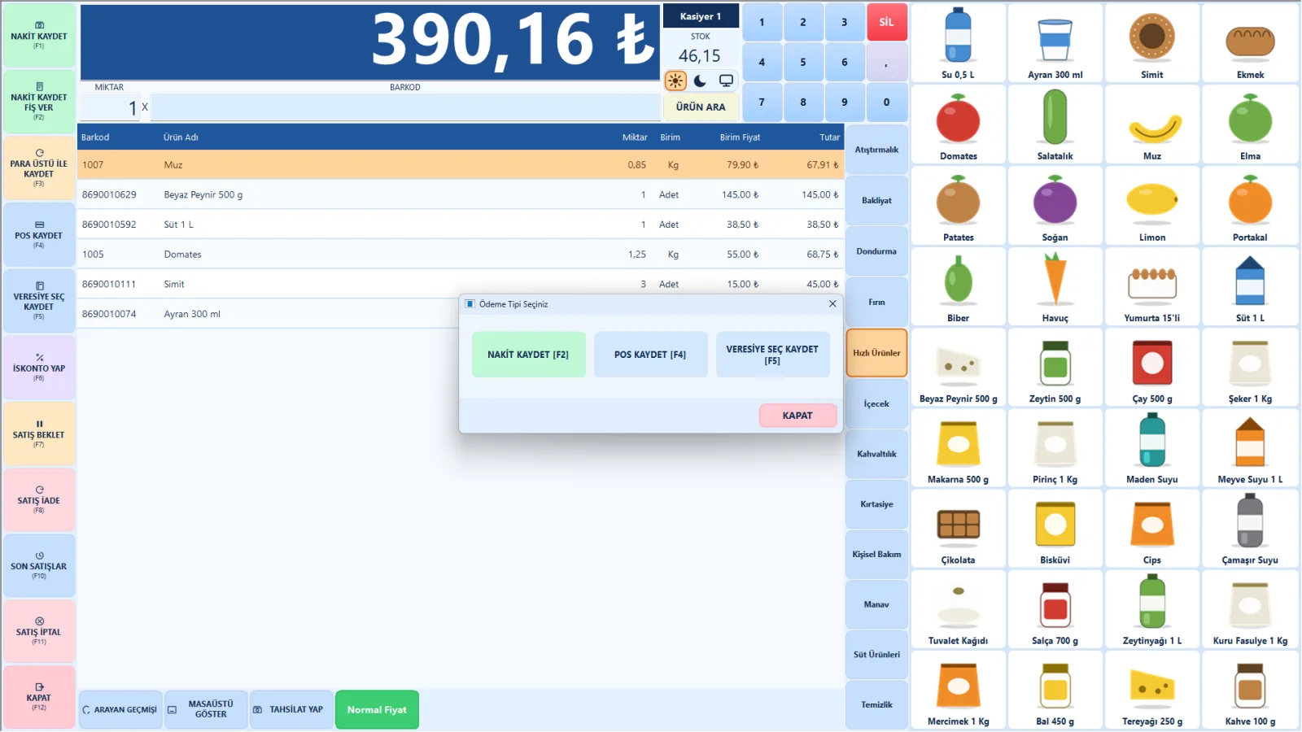
Task: Open the Manav category
Action: [876, 604]
